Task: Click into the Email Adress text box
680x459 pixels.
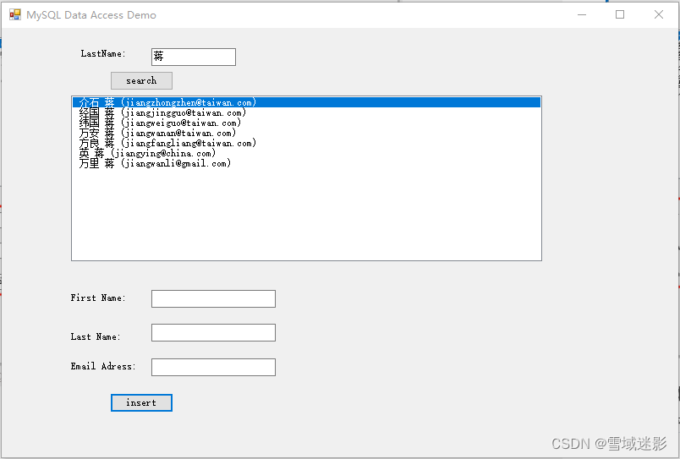Action: [x=213, y=367]
